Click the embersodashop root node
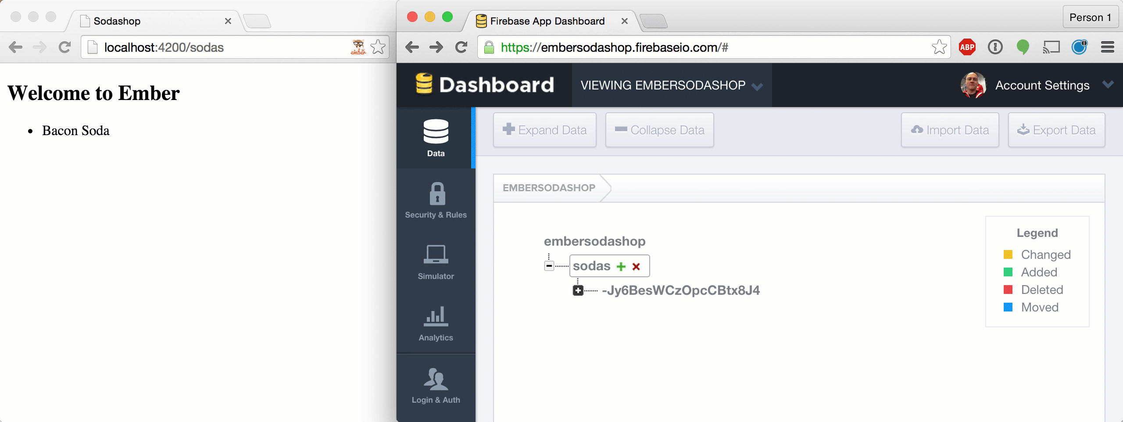Viewport: 1123px width, 422px height. tap(594, 241)
